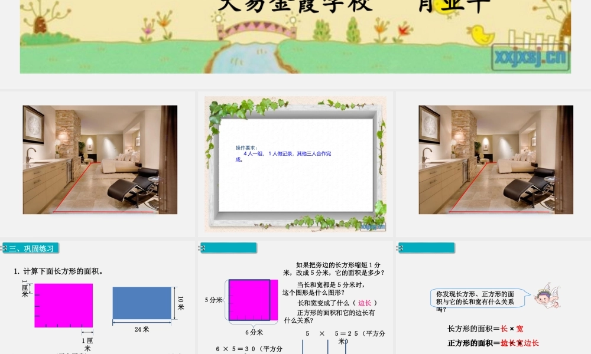Click the 10 米 height label
This screenshot has height=354, width=591.
point(180,303)
